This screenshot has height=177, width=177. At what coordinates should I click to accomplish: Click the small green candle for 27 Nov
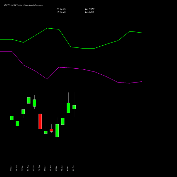click(46, 132)
